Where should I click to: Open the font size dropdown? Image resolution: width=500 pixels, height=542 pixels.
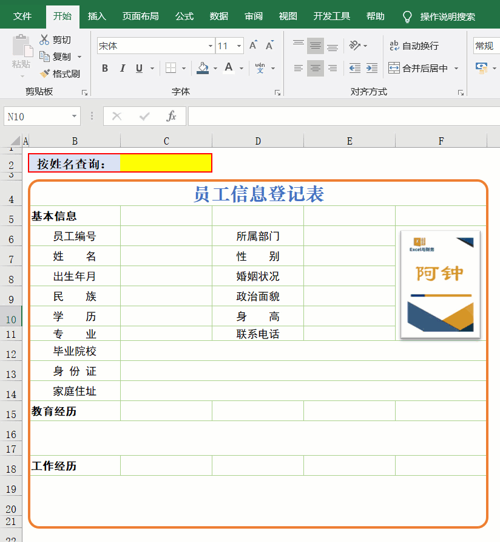(x=239, y=46)
